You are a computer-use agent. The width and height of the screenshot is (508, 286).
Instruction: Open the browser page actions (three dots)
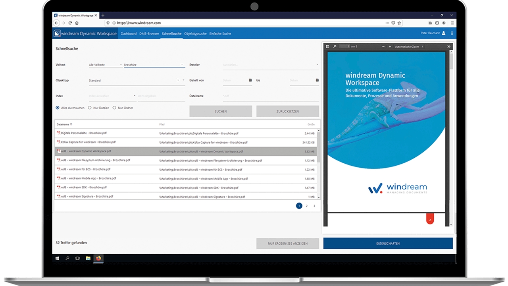(387, 23)
